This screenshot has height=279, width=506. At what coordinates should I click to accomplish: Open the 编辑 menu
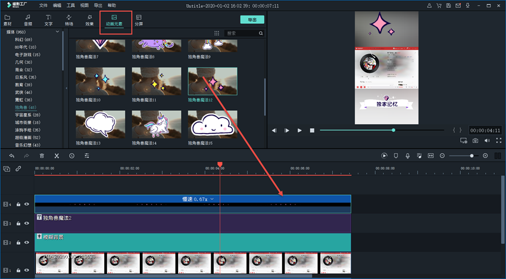click(x=57, y=5)
